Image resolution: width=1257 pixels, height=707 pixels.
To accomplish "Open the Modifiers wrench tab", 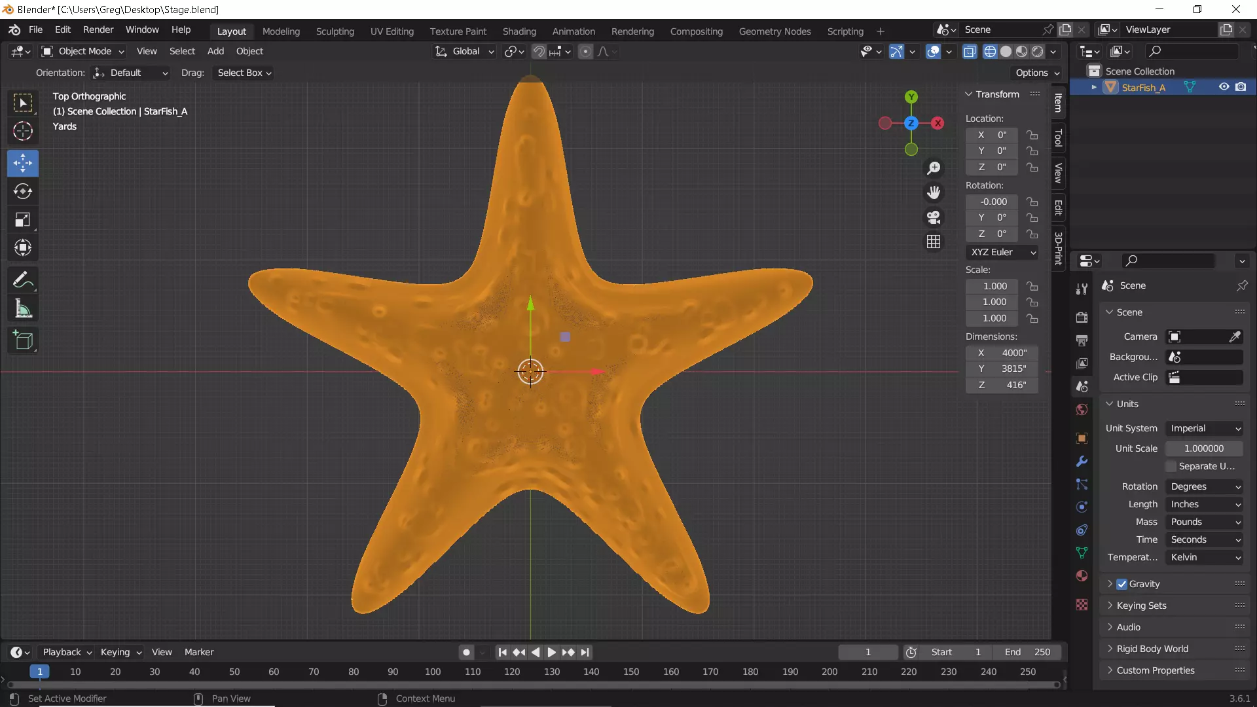I will click(1082, 461).
